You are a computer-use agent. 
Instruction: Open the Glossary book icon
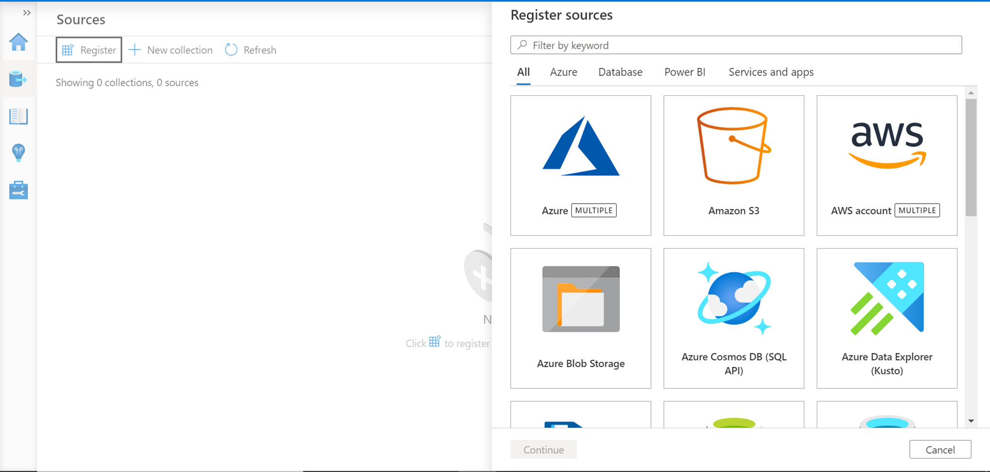(18, 117)
